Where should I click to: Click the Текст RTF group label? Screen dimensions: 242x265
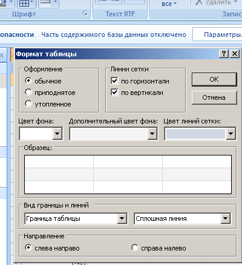point(120,14)
